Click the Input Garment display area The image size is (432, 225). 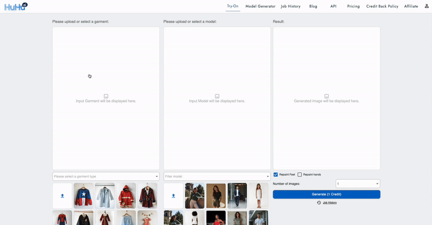106,98
